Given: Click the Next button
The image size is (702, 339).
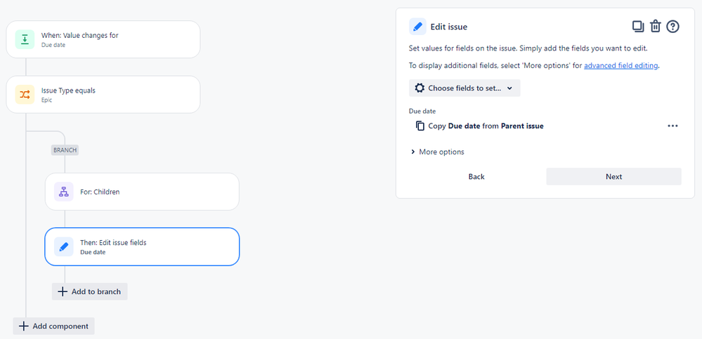Looking at the screenshot, I should point(613,177).
